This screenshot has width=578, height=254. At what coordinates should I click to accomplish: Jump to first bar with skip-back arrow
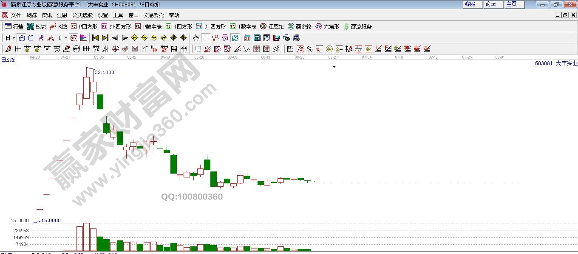pos(95,38)
